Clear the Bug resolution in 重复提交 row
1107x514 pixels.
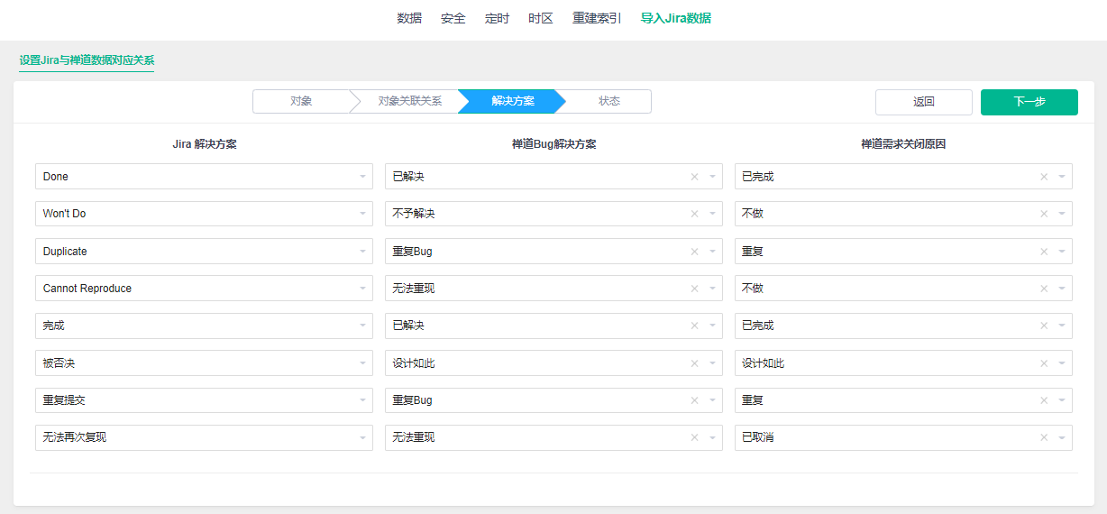694,400
